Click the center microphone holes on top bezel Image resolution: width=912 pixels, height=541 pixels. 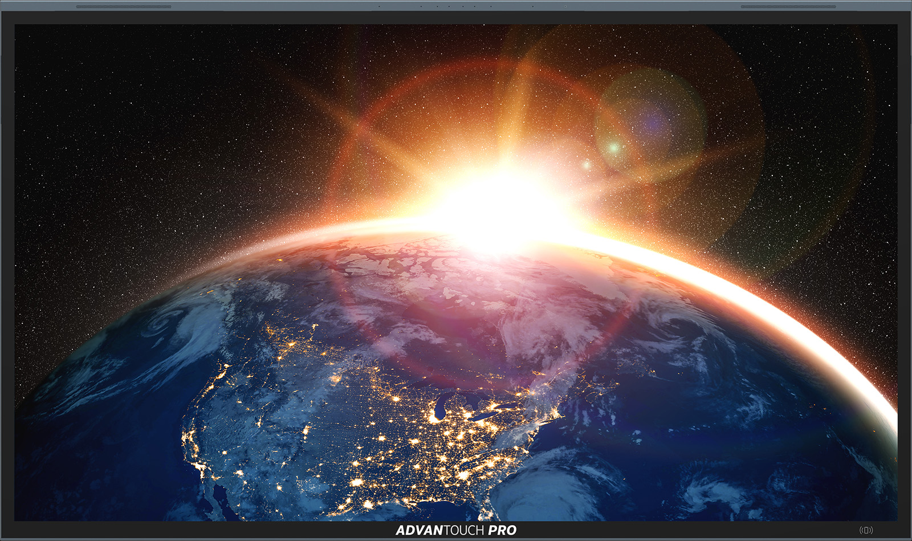456,7
